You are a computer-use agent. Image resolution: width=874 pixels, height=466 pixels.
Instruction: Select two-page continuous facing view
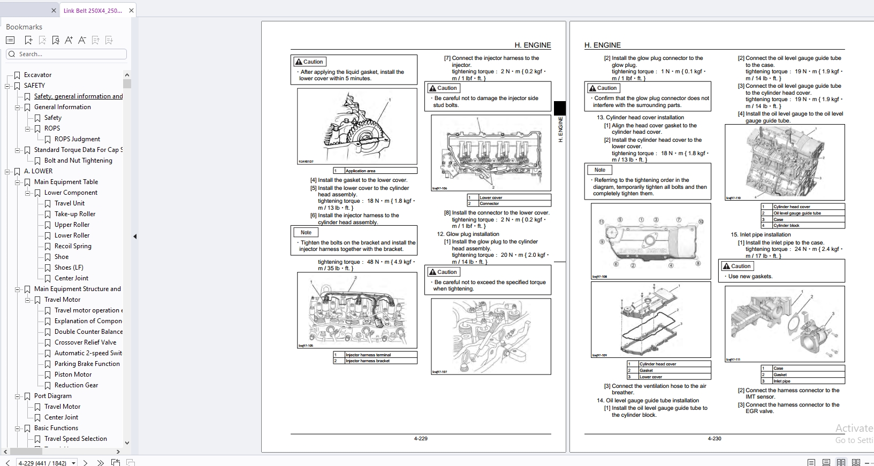856,463
